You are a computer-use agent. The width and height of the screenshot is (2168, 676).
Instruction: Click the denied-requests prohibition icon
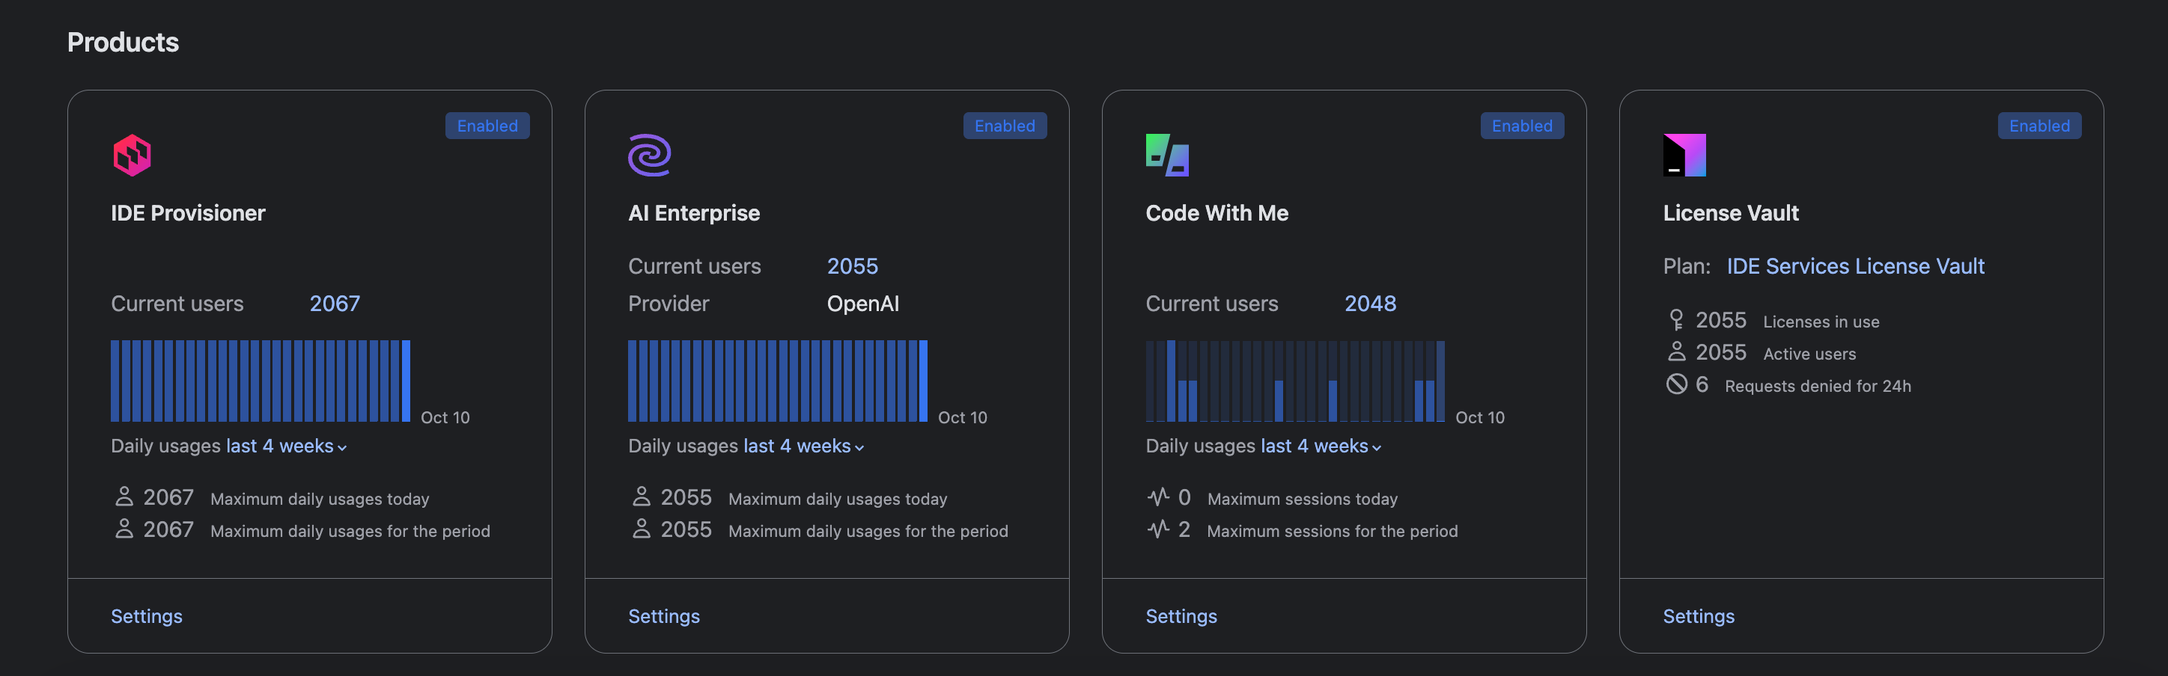(x=1678, y=384)
